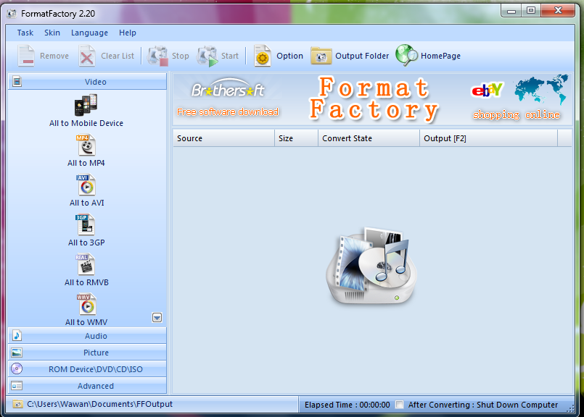Click the Source column header
The width and height of the screenshot is (584, 417).
click(224, 138)
